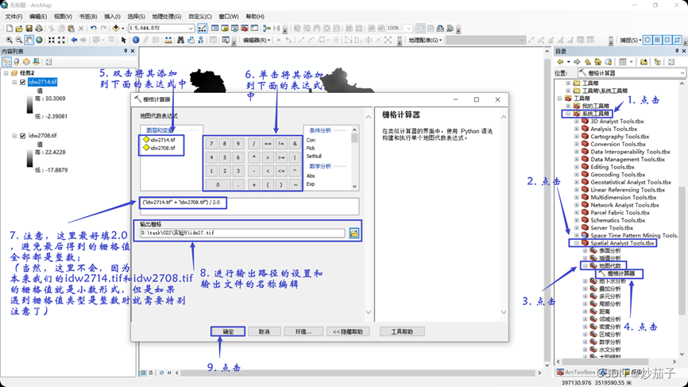List table of contents by visibility
Image resolution: width=688 pixels, height=387 pixels.
pyautogui.click(x=26, y=62)
